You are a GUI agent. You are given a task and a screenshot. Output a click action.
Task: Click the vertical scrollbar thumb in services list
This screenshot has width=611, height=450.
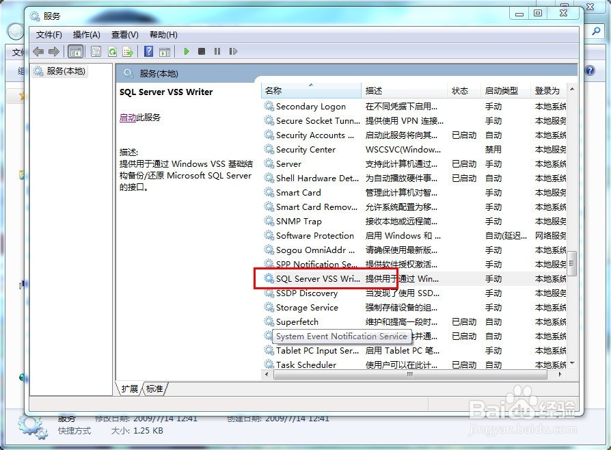[572, 263]
